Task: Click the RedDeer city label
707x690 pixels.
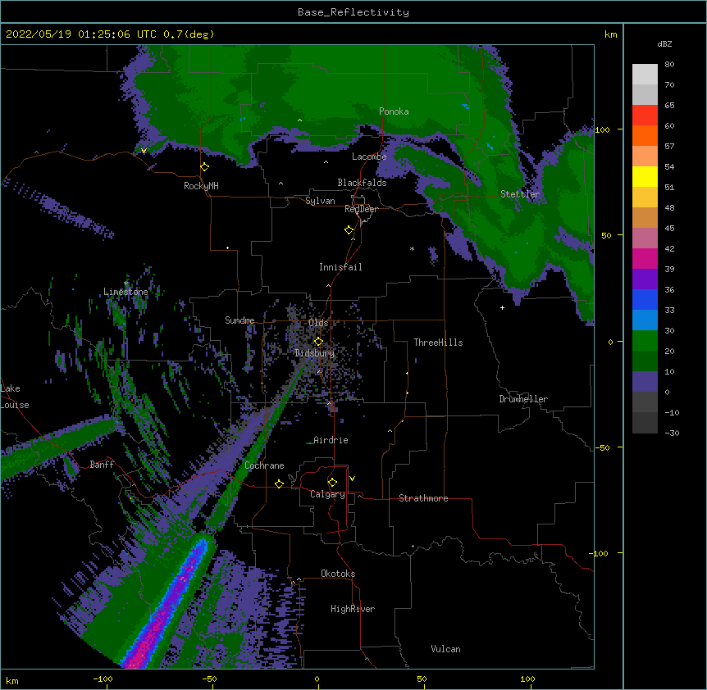Action: point(361,209)
